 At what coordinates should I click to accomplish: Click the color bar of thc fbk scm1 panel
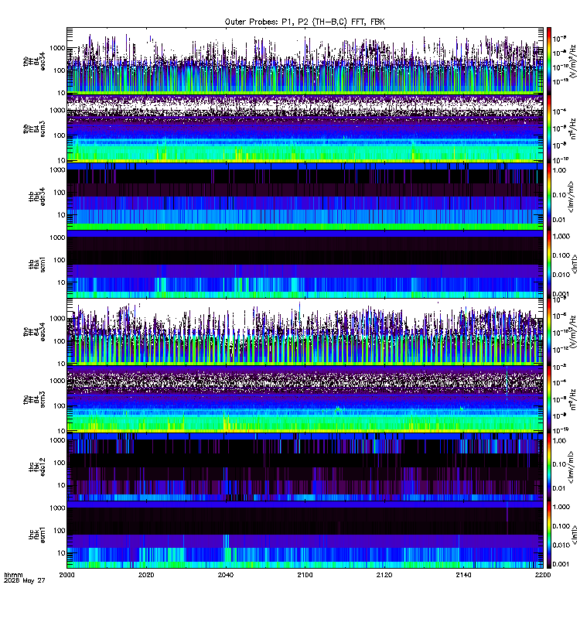(x=548, y=535)
